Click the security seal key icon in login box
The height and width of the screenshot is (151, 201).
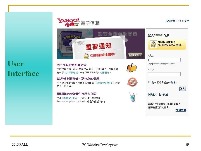coord(153,44)
